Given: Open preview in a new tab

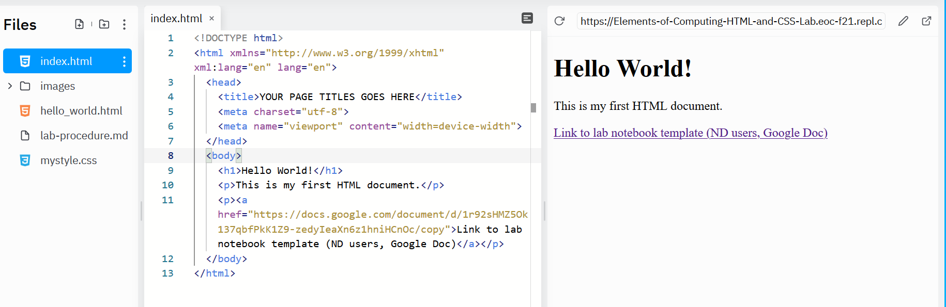Looking at the screenshot, I should pyautogui.click(x=926, y=21).
